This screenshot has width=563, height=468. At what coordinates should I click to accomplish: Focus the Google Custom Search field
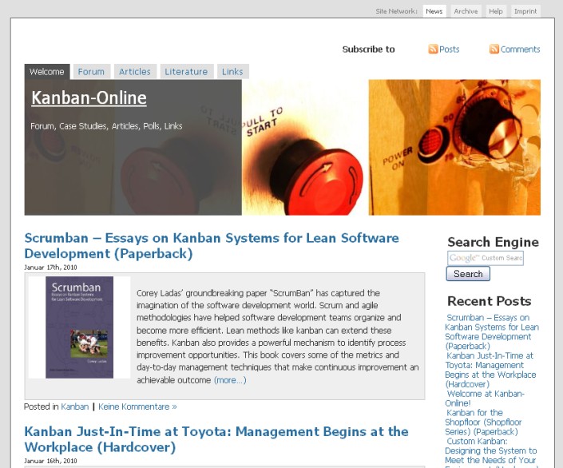(485, 258)
